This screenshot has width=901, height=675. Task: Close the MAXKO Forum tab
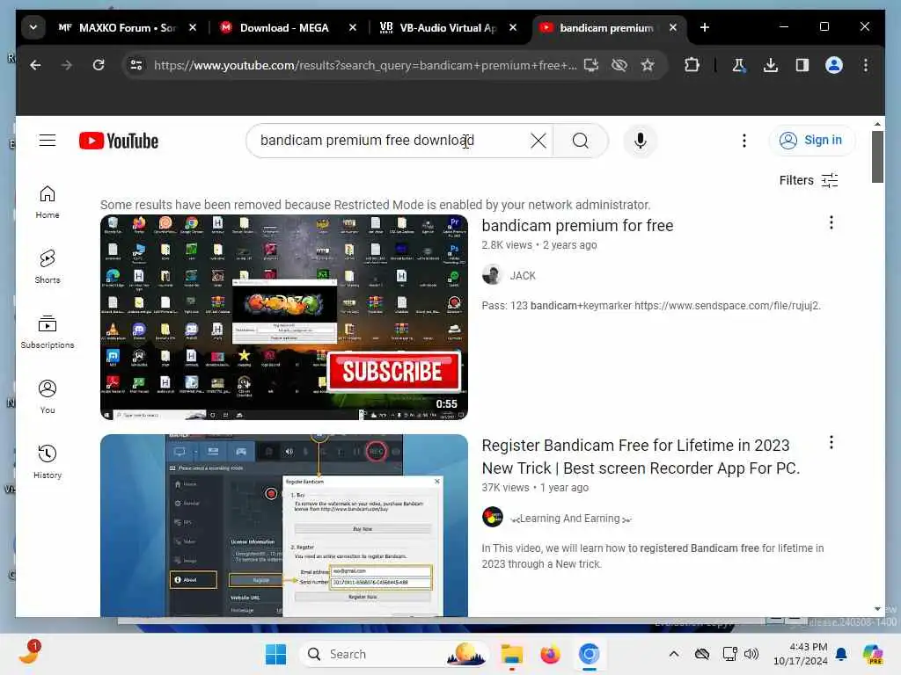193,27
